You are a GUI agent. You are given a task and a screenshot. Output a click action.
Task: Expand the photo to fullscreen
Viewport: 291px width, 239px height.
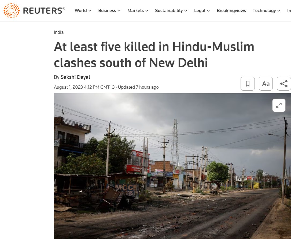279,105
